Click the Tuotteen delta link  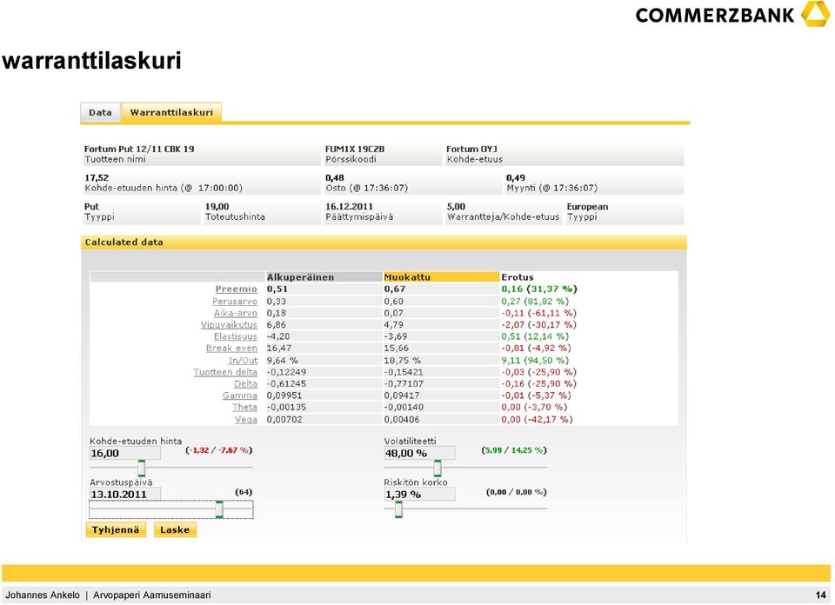225,372
